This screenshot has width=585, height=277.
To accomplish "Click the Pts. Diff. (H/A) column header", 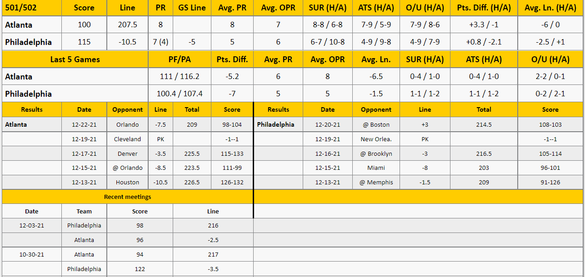I will [x=485, y=8].
